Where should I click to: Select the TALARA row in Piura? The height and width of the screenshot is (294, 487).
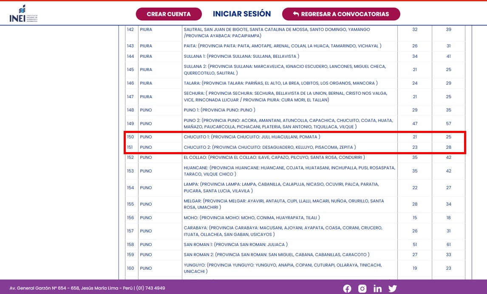(280, 83)
